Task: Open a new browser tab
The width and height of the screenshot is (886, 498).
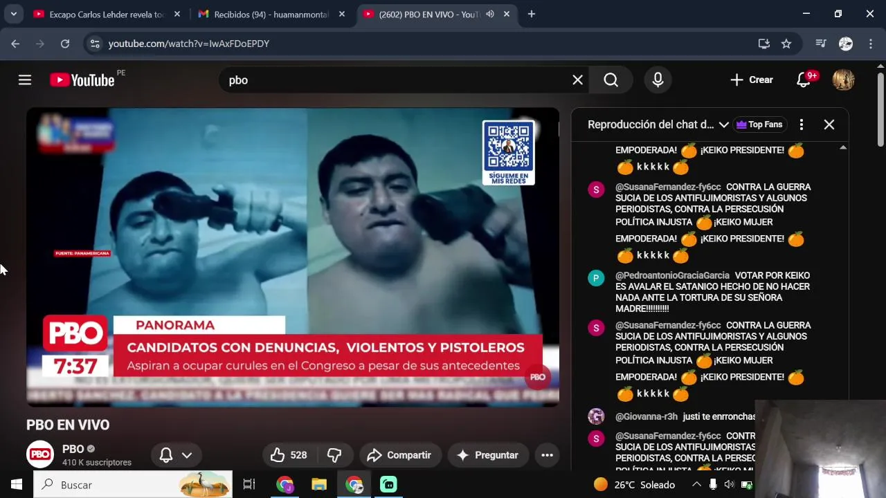Action: (531, 14)
